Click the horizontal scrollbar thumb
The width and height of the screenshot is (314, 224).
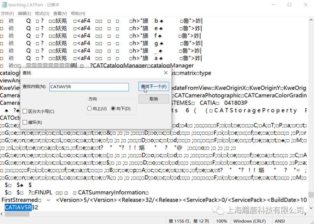(x=17, y=214)
